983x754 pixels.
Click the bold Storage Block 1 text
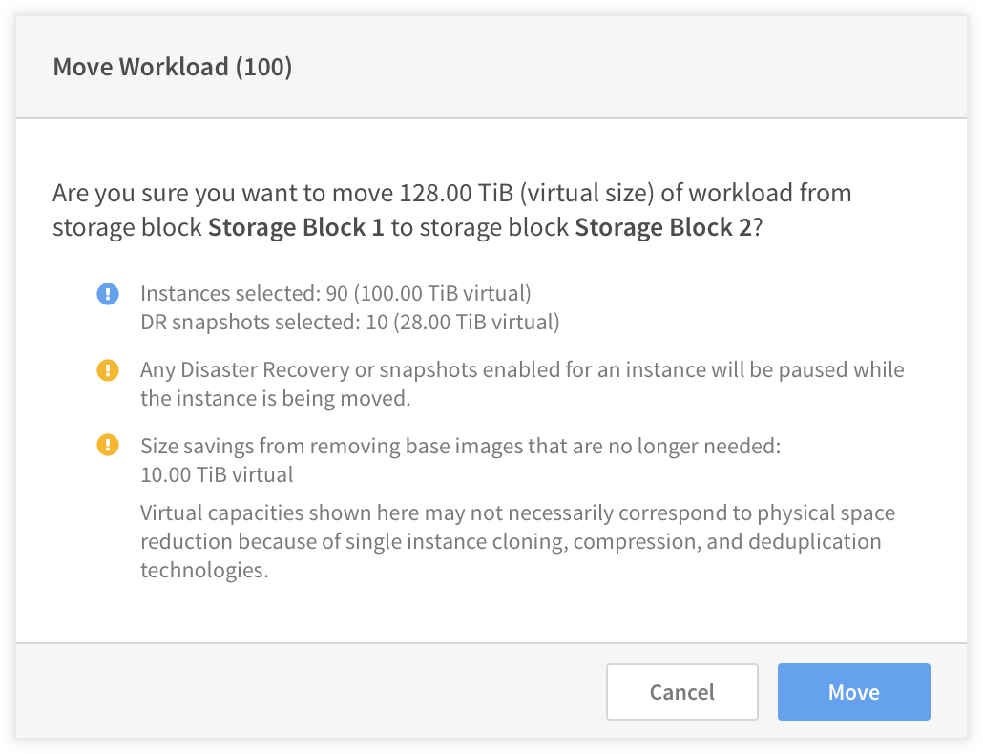point(296,227)
